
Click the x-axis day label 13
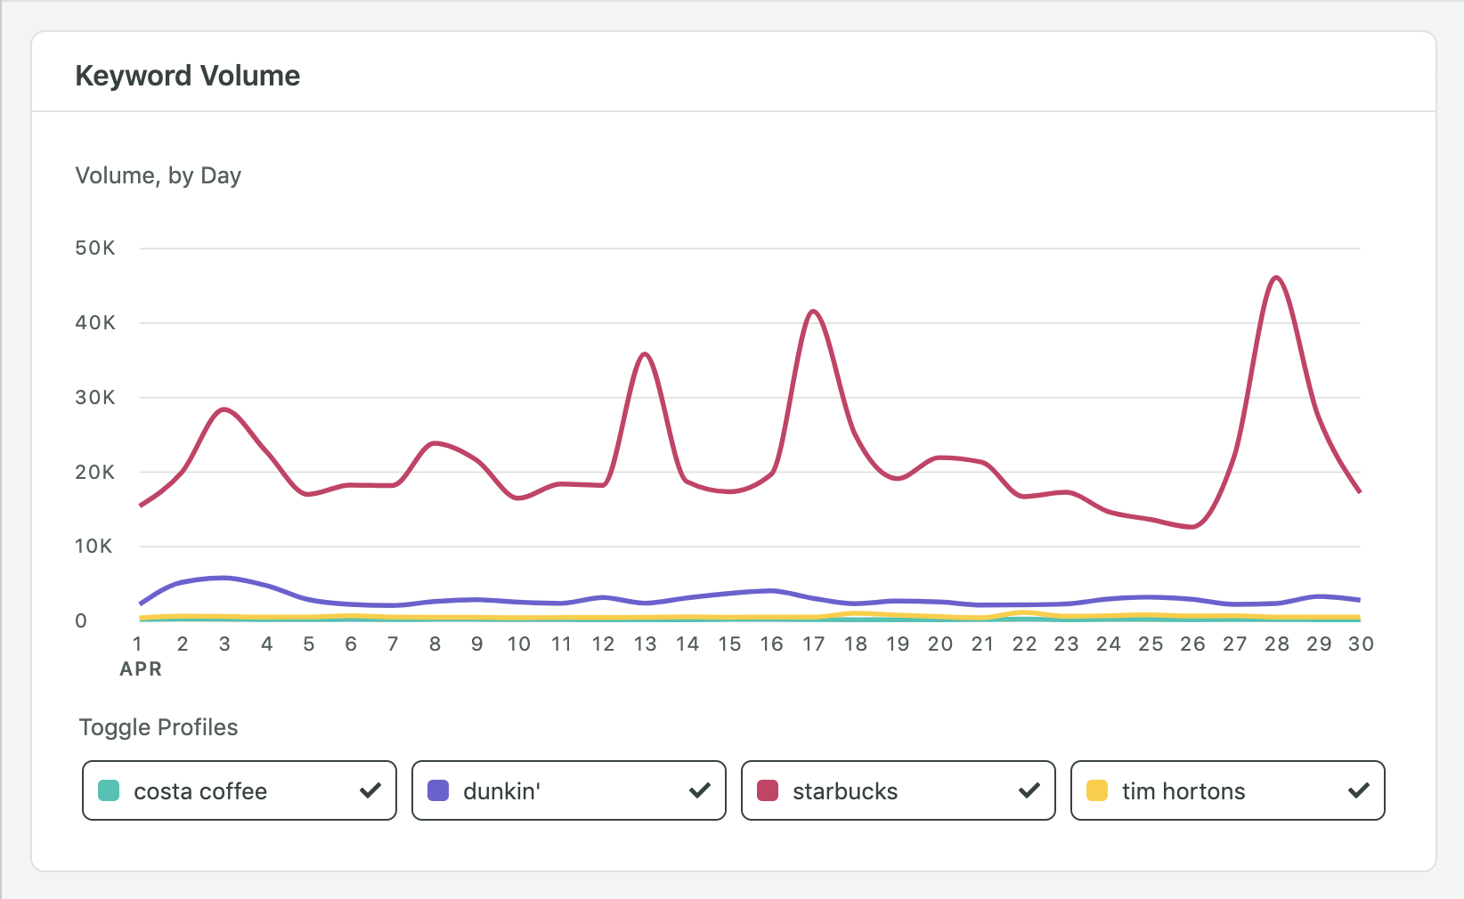(x=645, y=644)
